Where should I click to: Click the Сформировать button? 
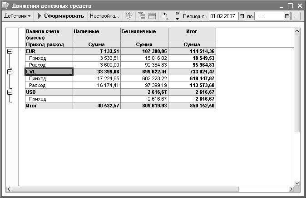(x=60, y=16)
